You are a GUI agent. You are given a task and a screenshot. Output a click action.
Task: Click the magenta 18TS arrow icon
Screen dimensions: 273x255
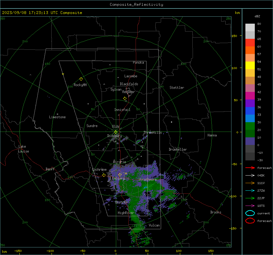click(x=250, y=206)
